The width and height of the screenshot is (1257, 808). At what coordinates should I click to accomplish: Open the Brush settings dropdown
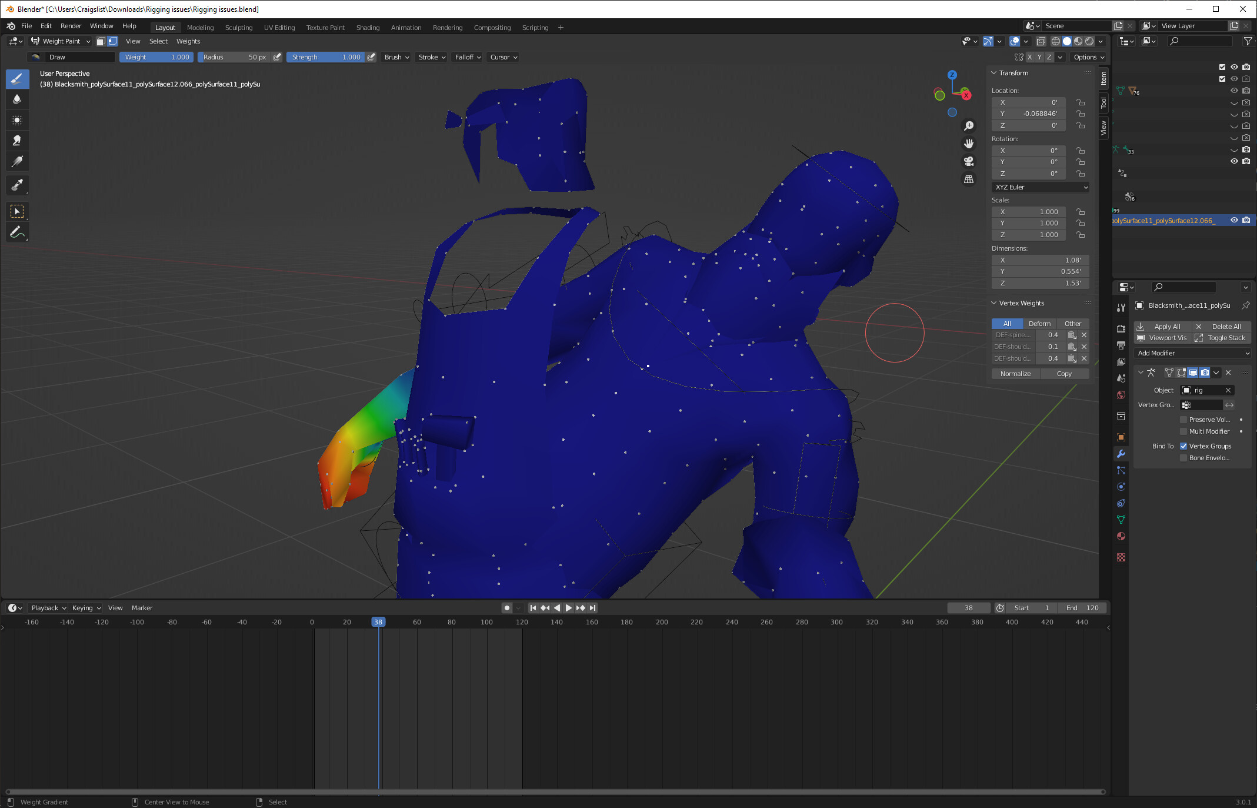tap(396, 57)
